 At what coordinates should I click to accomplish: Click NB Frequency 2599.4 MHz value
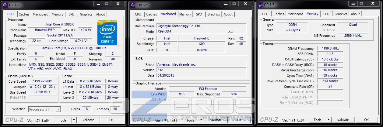tap(353, 36)
